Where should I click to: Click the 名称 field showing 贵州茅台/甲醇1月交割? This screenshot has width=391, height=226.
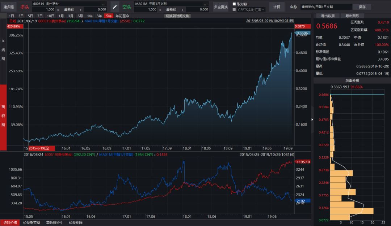pos(326,7)
